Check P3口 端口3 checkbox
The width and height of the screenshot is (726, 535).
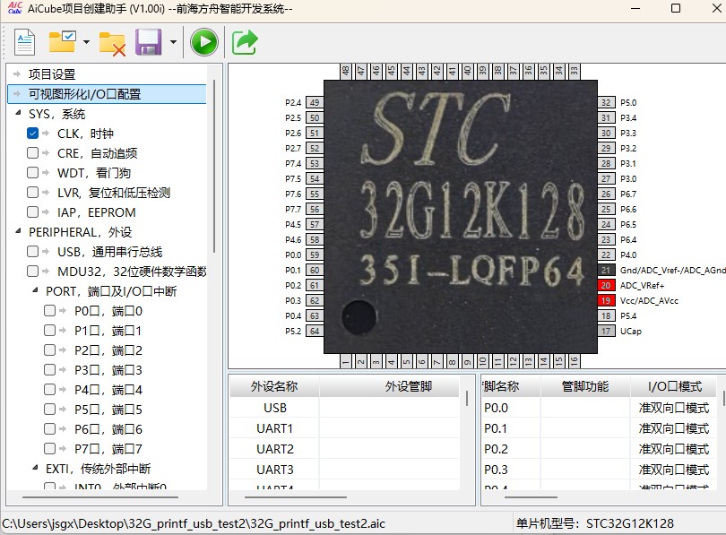click(x=49, y=369)
